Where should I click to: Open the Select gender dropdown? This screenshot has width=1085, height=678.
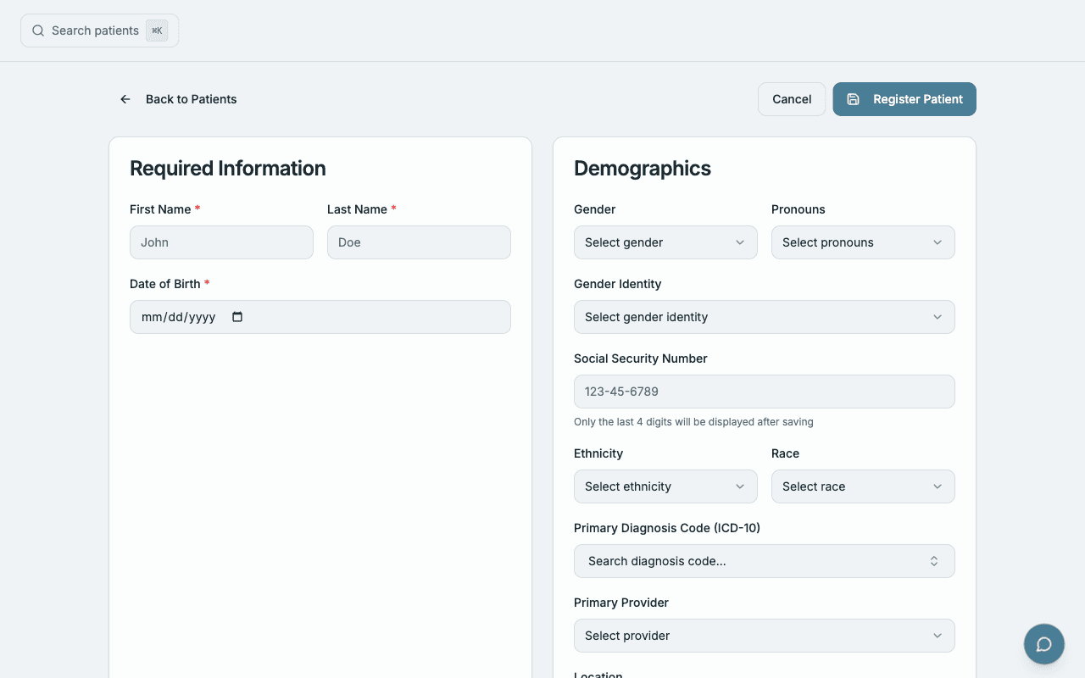(665, 242)
